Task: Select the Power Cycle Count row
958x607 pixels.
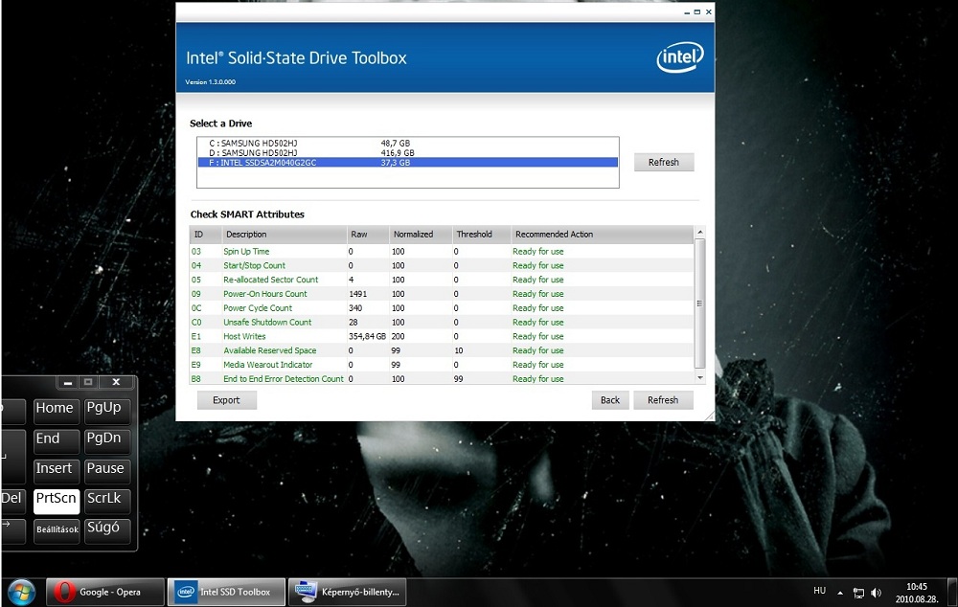Action: click(x=442, y=307)
